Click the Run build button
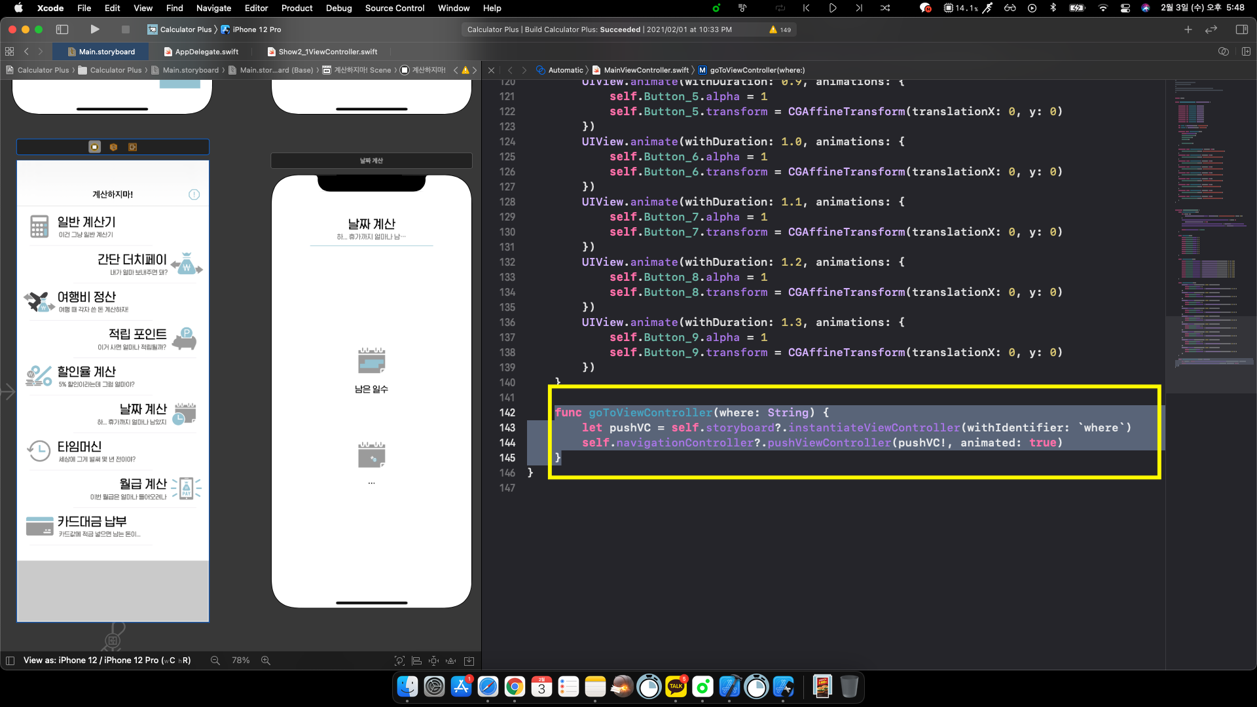Screen dimensions: 1257x707 tap(95, 29)
